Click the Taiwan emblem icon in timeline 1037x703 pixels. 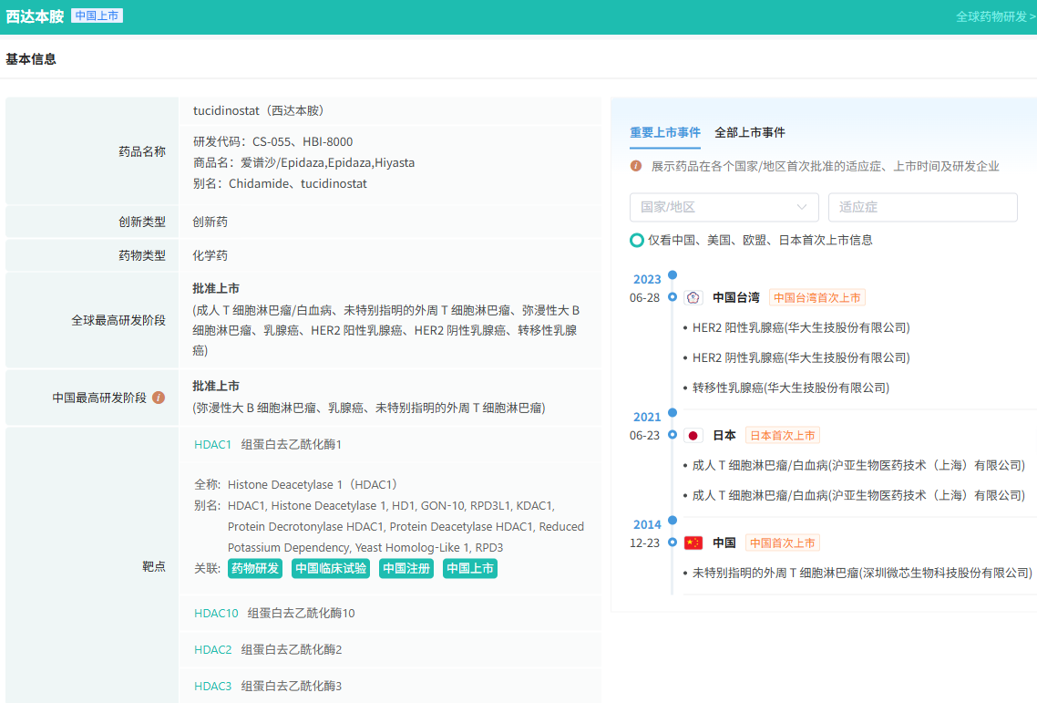[693, 297]
